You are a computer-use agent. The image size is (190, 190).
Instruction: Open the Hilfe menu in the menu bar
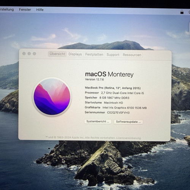40,10
